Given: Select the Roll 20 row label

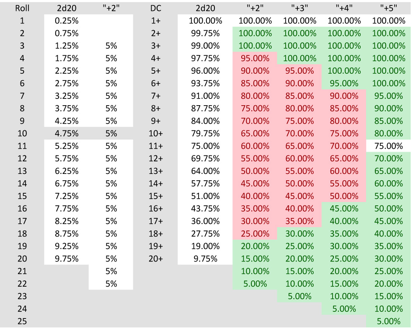Looking at the screenshot, I should (x=22, y=259).
